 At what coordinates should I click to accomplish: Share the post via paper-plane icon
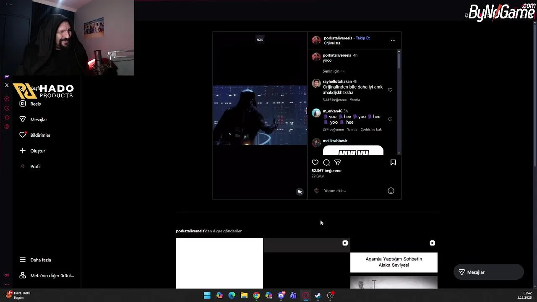point(338,162)
